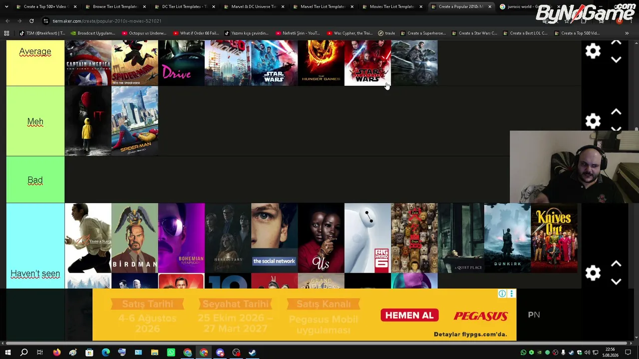Viewport: 639px width, 359px height.
Task: Open File Explorer from the taskbar
Action: click(155, 353)
